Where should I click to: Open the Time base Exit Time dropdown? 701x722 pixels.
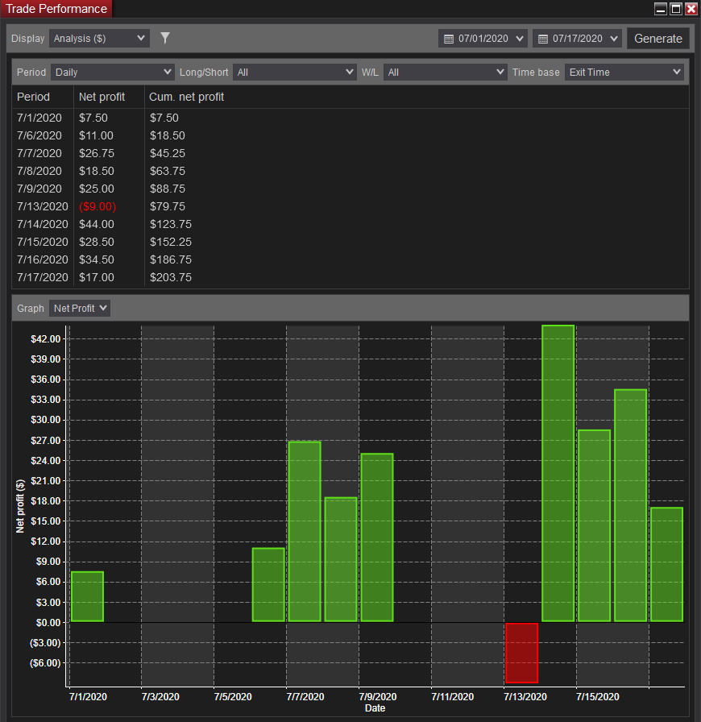[x=624, y=73]
